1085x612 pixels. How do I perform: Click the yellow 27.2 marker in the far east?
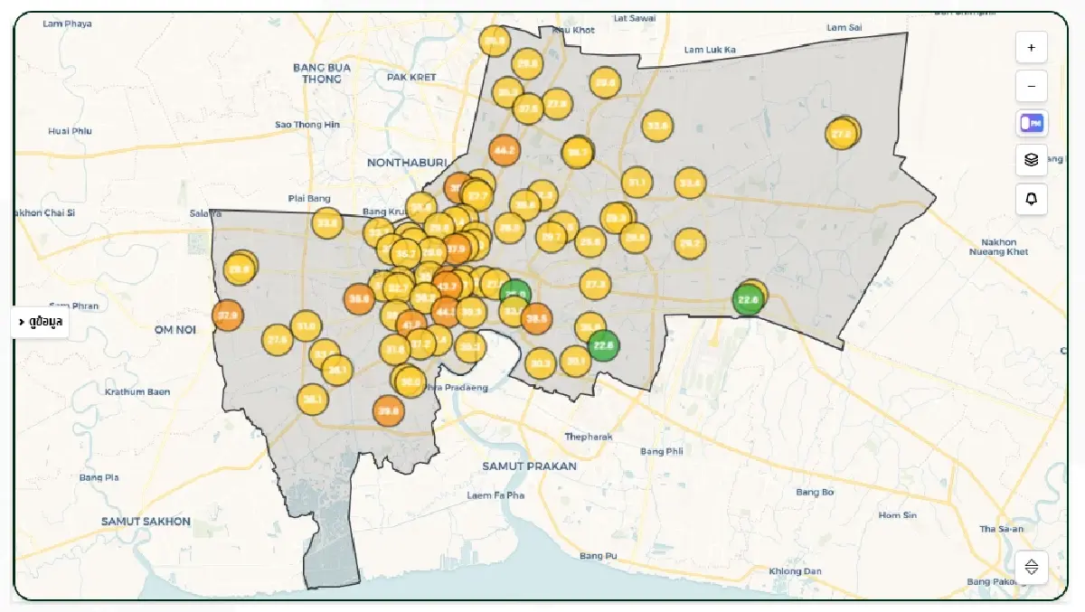point(842,134)
